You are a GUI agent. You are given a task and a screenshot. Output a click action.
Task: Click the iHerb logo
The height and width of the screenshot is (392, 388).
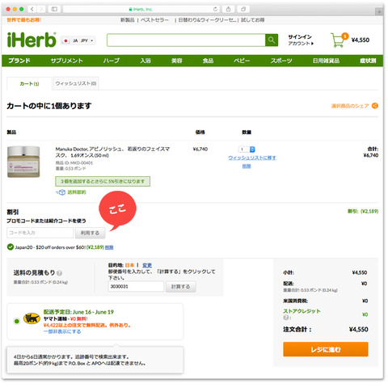pos(32,40)
